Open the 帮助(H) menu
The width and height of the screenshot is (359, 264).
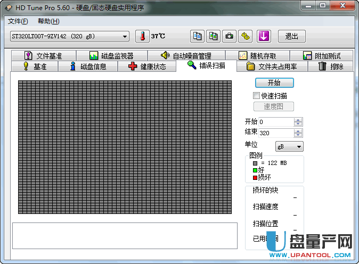(x=48, y=21)
